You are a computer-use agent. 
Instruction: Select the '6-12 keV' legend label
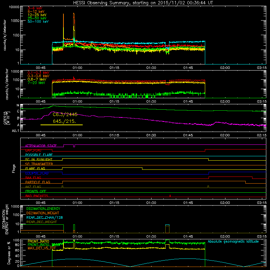36,11
